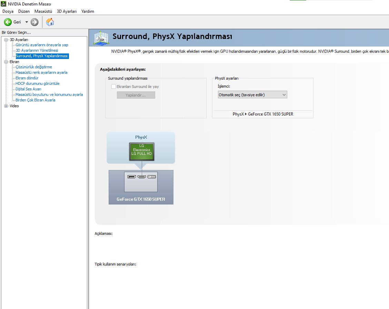Open 'Ekranı döndür' link
Viewport: 389px width, 309px height.
[x=27, y=78]
